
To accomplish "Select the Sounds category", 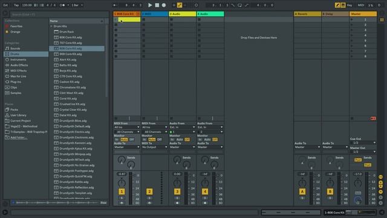I will coord(15,48).
